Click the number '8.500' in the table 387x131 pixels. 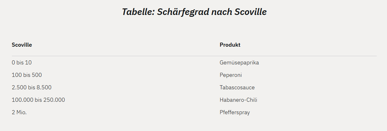pyautogui.click(x=44, y=87)
